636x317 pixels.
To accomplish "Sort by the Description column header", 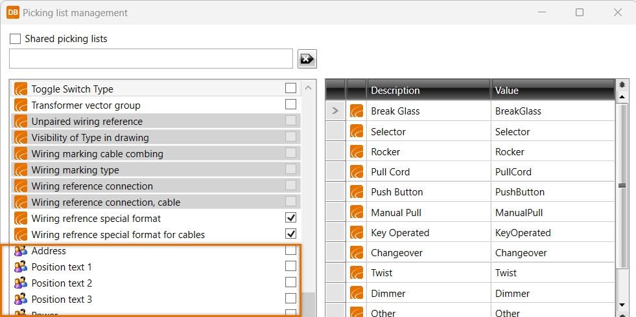I will (428, 91).
